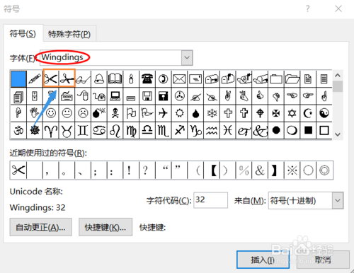The width and height of the screenshot is (354, 273).
Task: Select recently used scissors symbol
Action: tap(18, 170)
